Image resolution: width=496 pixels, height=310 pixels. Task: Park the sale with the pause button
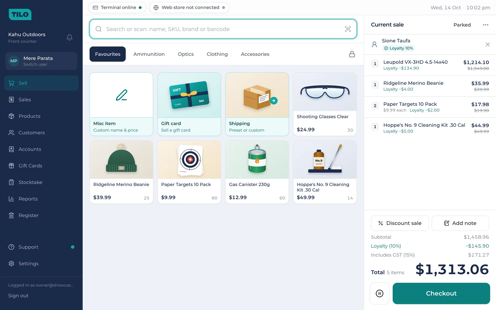point(379,293)
